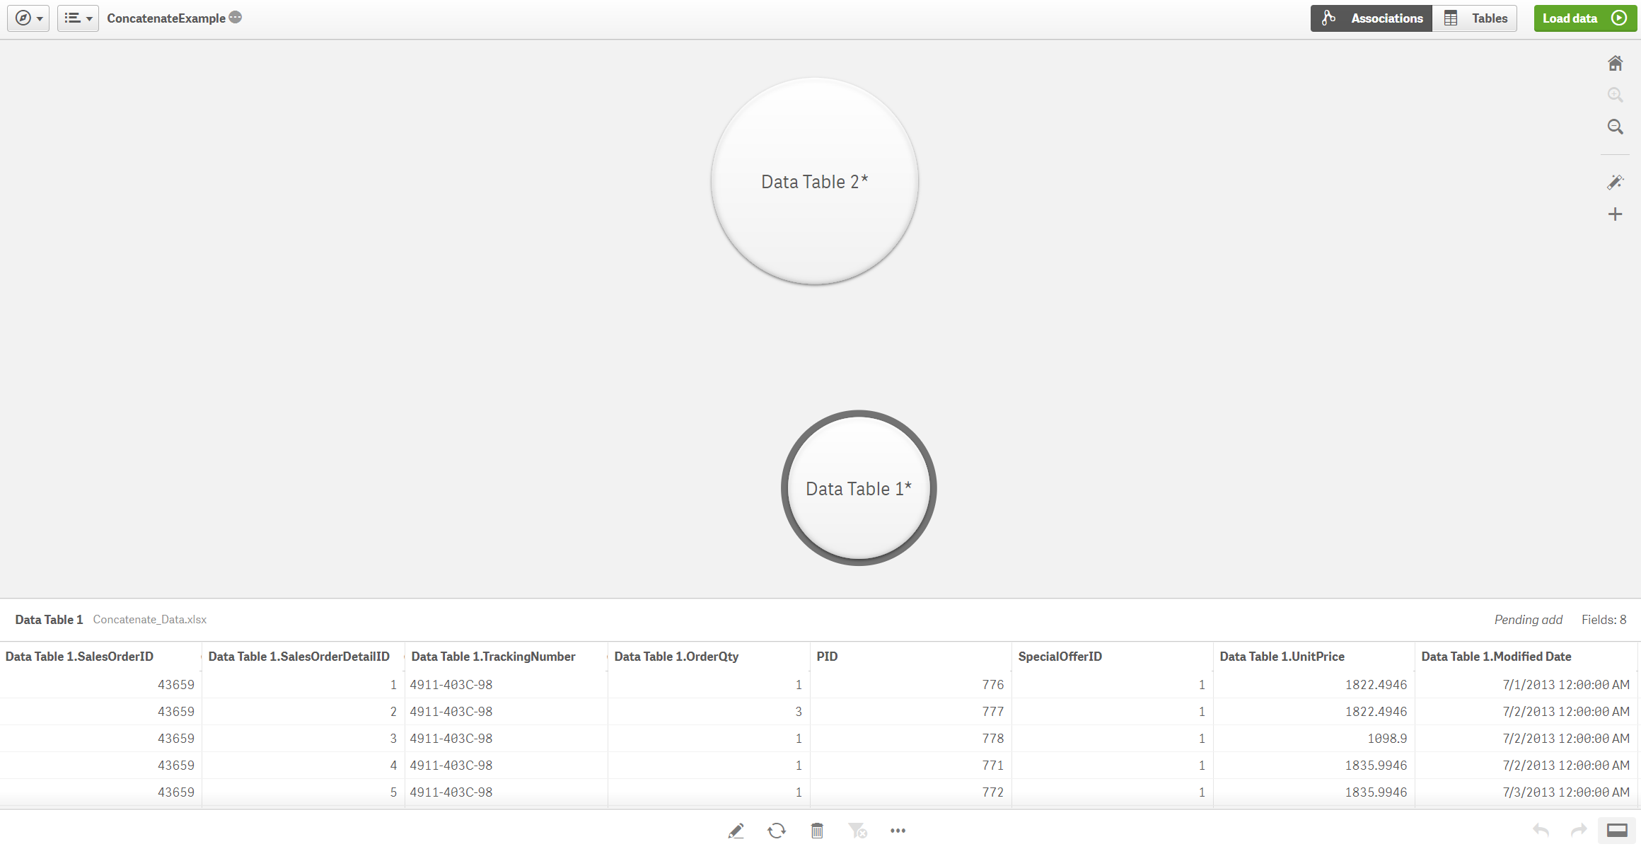Click the PID column header
1641x849 pixels.
(x=827, y=657)
